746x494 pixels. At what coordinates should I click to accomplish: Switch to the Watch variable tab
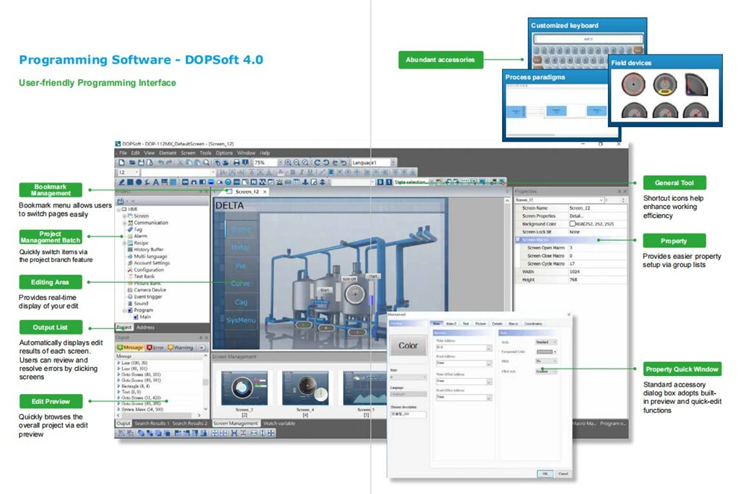(279, 423)
